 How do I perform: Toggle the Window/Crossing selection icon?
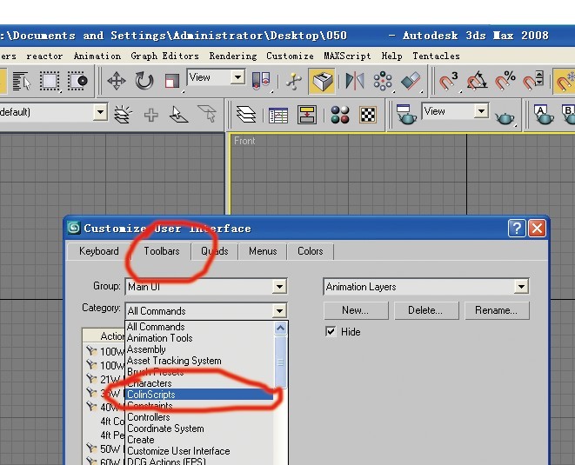(x=77, y=81)
